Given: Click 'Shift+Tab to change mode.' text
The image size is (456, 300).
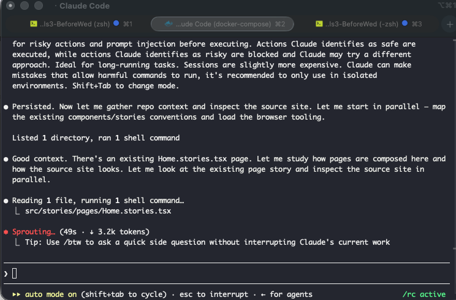Looking at the screenshot, I should (x=126, y=85).
